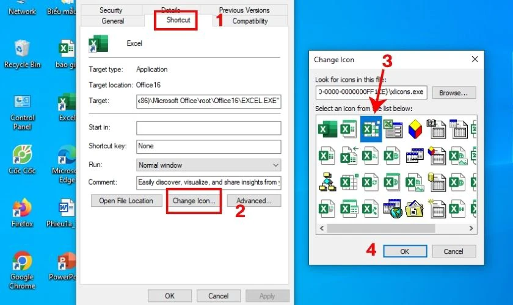513x305 pixels.
Task: Open the Run window mode dropdown
Action: tap(209, 165)
